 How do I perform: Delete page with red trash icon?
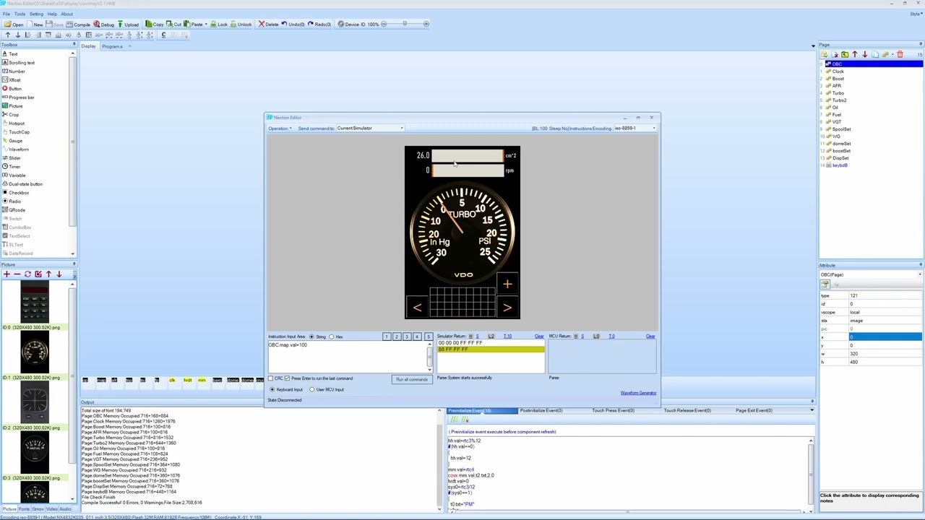pos(900,54)
